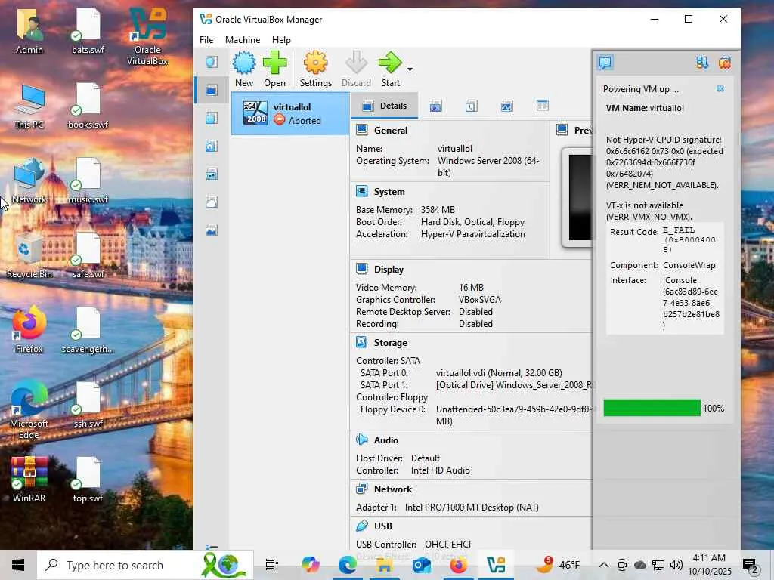The width and height of the screenshot is (774, 580).
Task: Dismiss the Powering VM up notification
Action: pos(720,89)
